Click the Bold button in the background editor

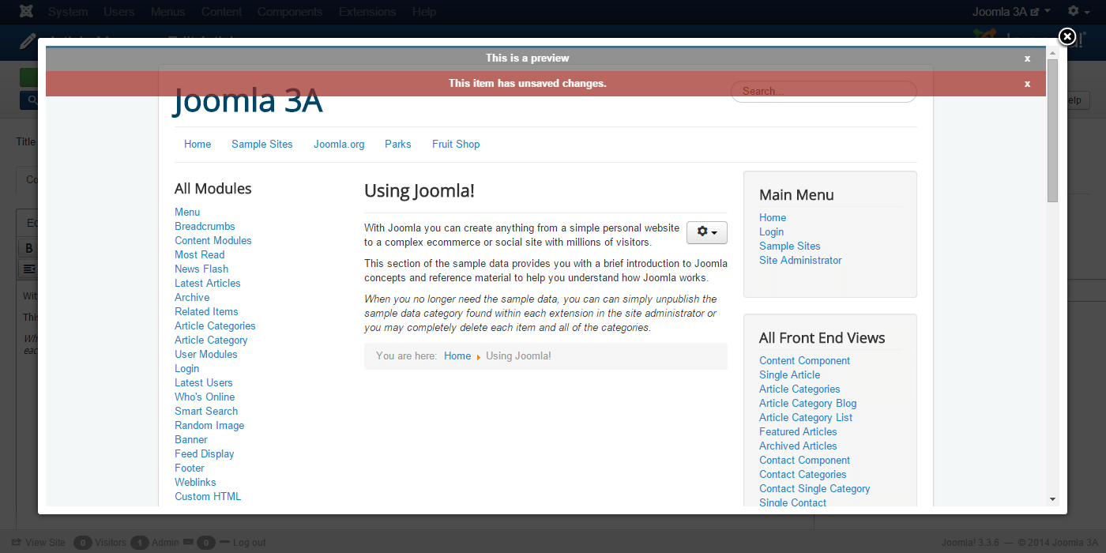tap(28, 248)
